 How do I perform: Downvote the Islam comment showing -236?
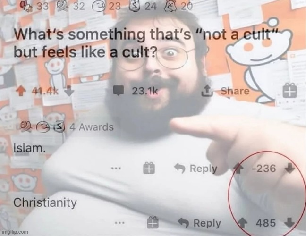[x=289, y=169]
